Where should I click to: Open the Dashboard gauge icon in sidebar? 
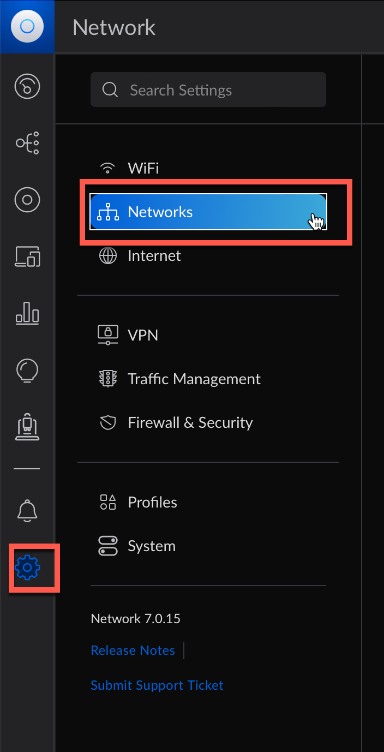[27, 86]
